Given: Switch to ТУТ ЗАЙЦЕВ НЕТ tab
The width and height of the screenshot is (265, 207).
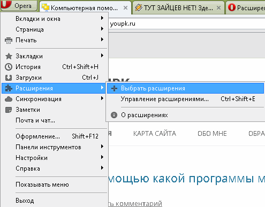Looking at the screenshot, I should (x=179, y=7).
